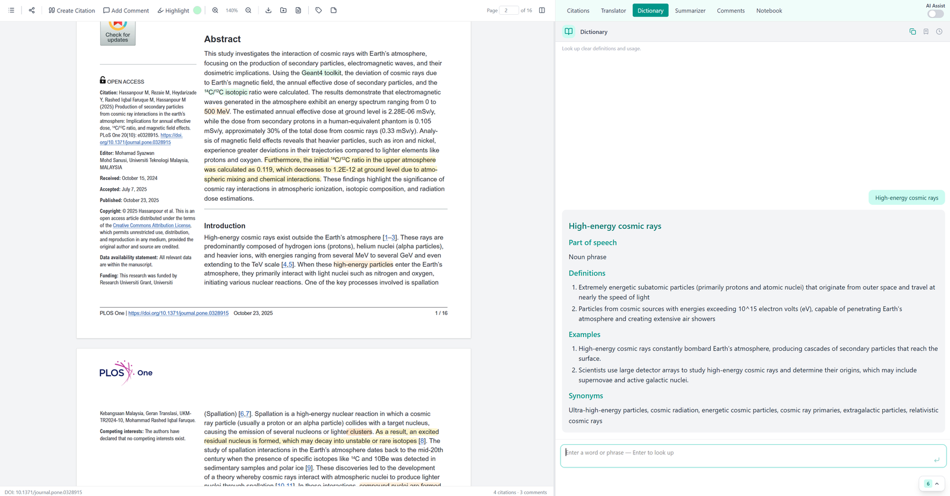Click the add-to-folder icon
The height and width of the screenshot is (496, 950).
click(283, 10)
